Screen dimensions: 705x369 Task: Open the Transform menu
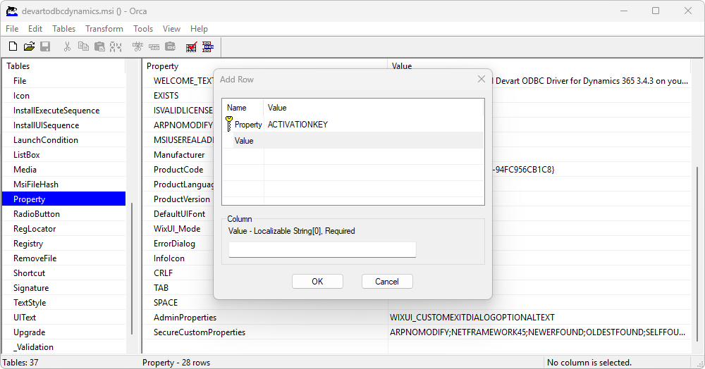[x=104, y=29]
